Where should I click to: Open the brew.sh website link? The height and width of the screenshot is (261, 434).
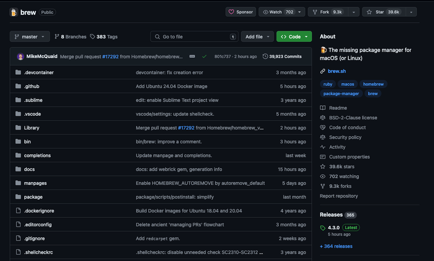coord(336,71)
